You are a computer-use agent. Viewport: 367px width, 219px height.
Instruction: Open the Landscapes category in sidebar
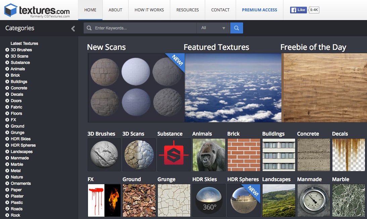[21, 152]
